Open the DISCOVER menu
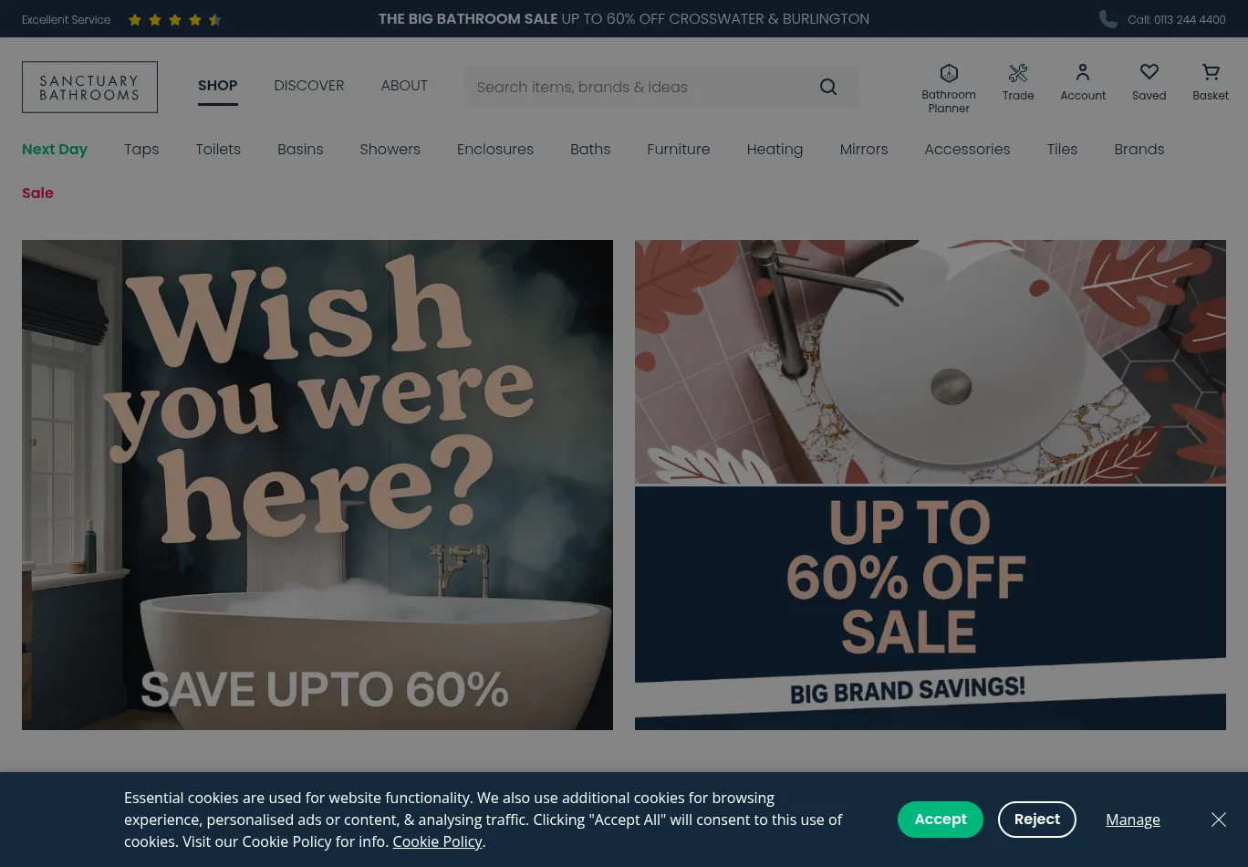 coord(309,86)
